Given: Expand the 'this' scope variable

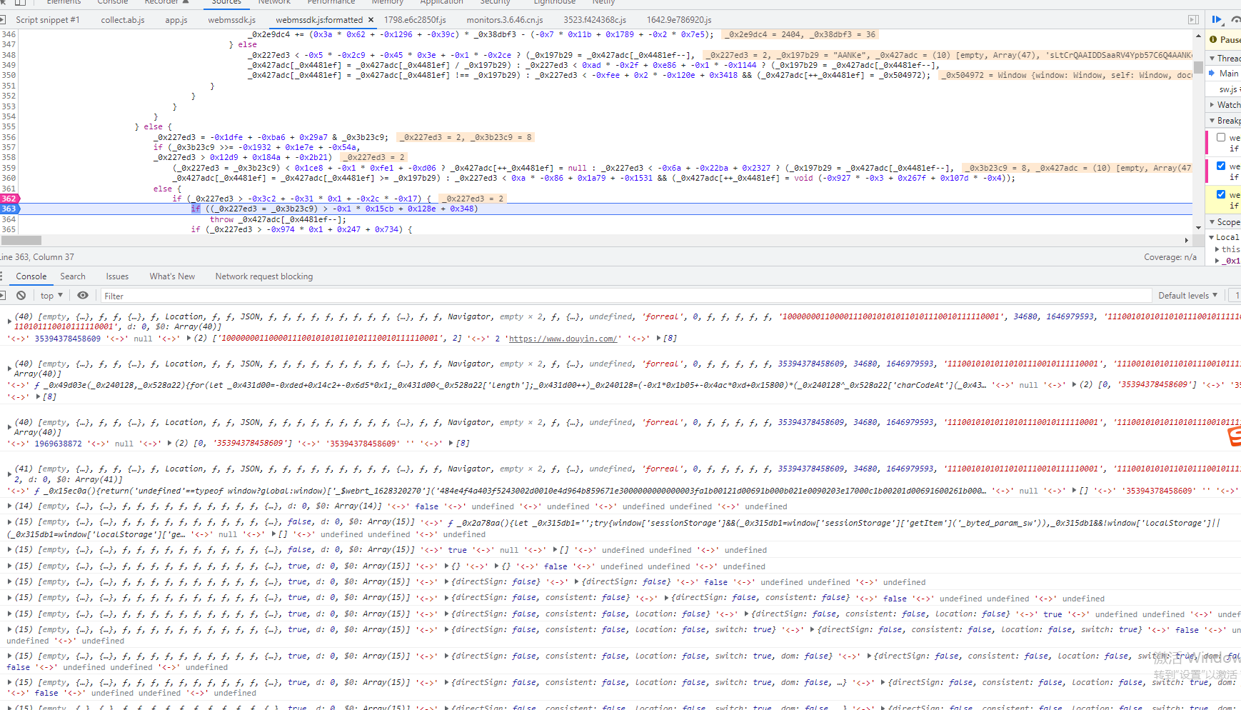Looking at the screenshot, I should point(1217,249).
